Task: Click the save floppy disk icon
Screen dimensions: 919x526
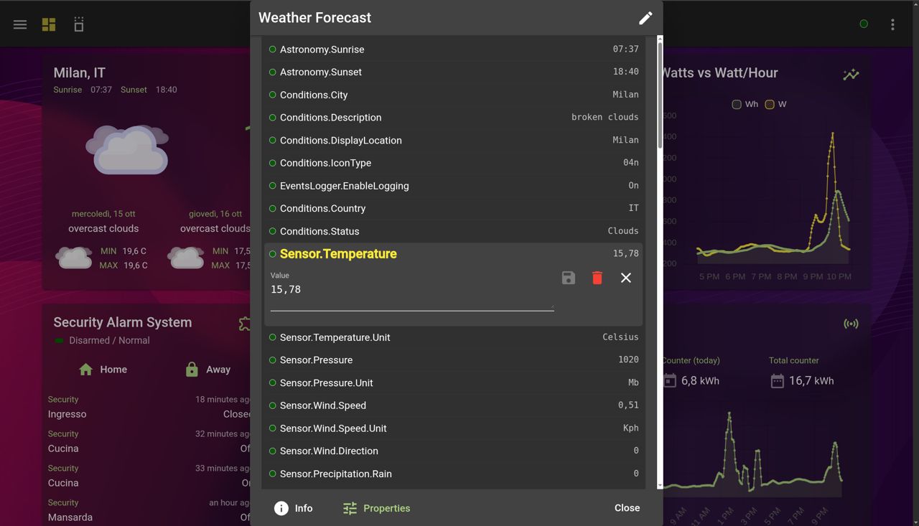Action: (x=568, y=278)
